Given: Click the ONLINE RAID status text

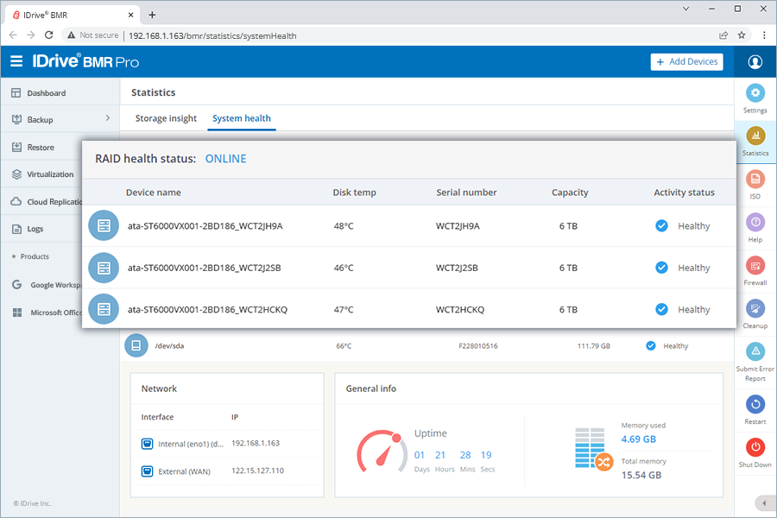Looking at the screenshot, I should pos(226,159).
